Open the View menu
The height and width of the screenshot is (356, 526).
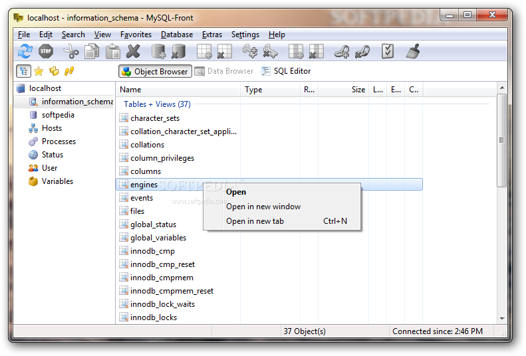pos(102,35)
